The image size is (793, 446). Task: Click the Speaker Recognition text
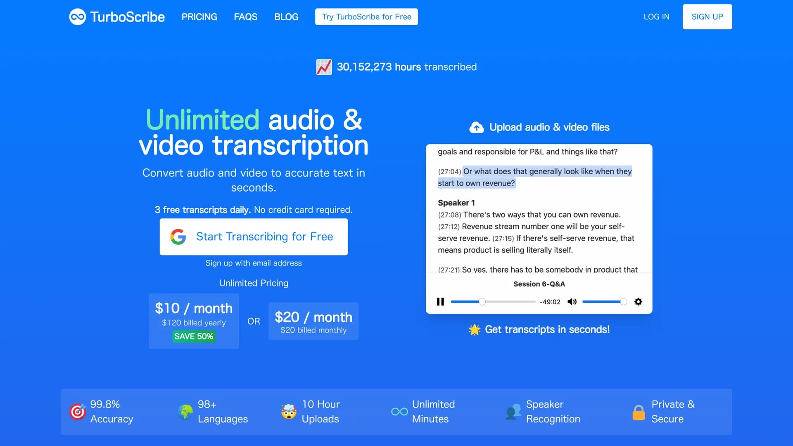[x=553, y=411]
